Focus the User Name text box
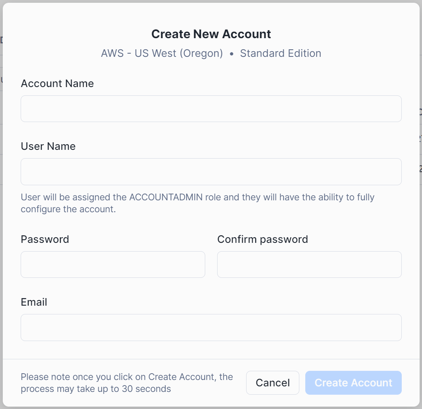The image size is (422, 409). click(211, 172)
